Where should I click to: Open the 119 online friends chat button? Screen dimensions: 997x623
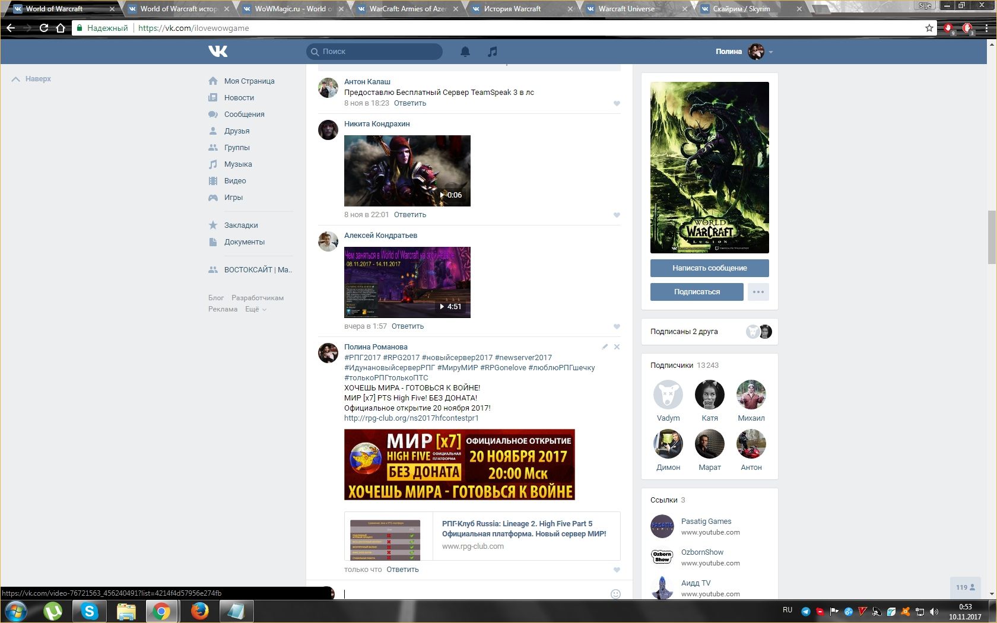click(966, 587)
